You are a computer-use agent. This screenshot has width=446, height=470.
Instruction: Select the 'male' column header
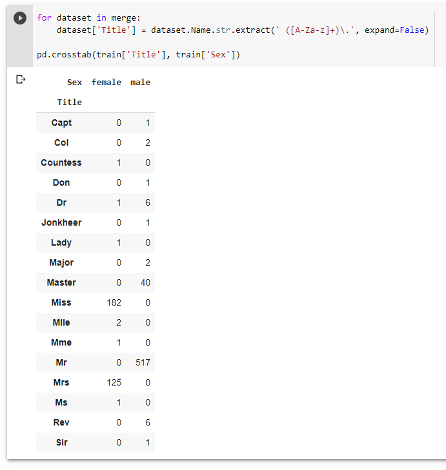(x=140, y=83)
